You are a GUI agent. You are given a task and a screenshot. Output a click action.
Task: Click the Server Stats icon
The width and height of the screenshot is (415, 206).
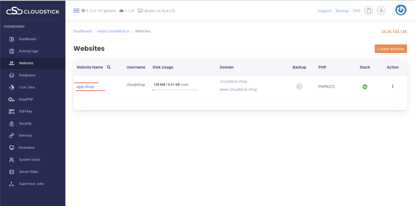[12, 172]
